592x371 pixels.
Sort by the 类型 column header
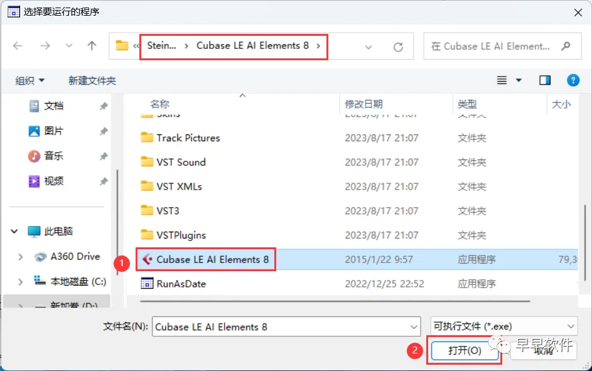(x=467, y=104)
